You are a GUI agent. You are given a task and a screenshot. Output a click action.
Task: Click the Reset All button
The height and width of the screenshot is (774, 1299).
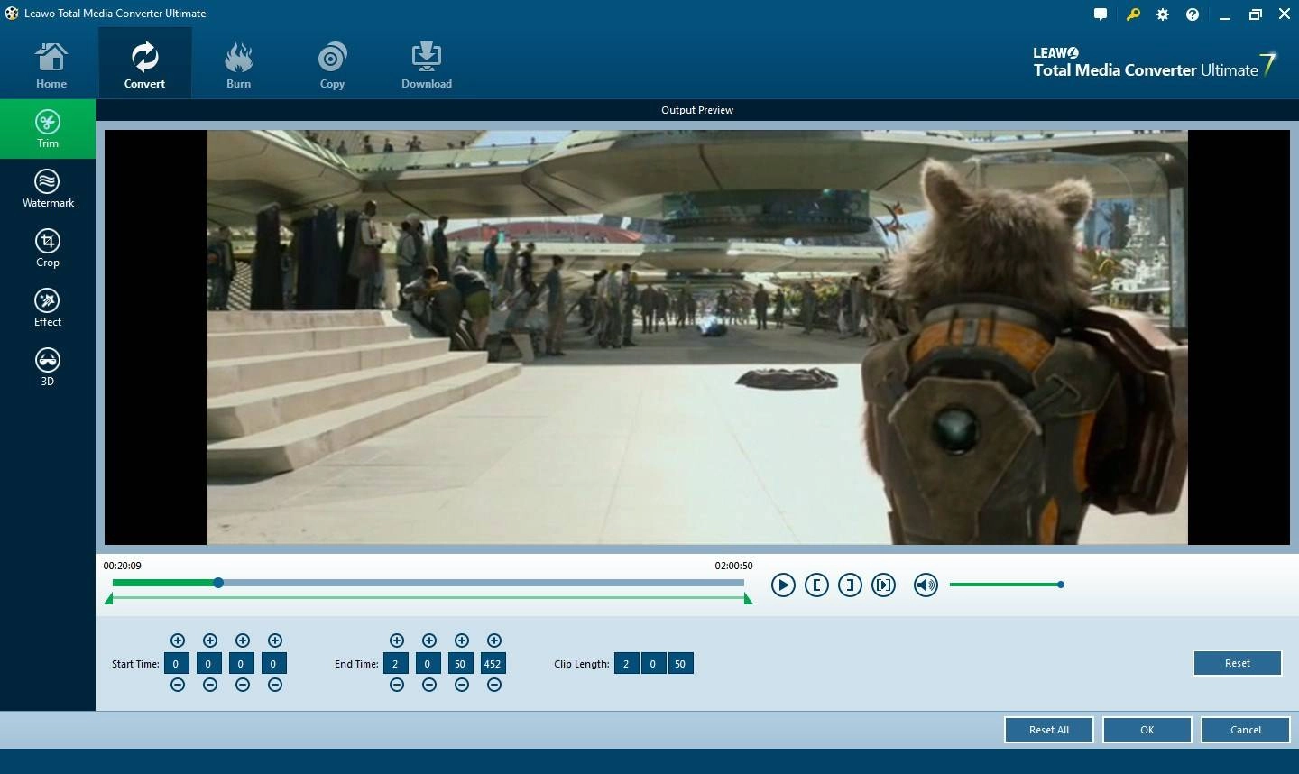(1049, 730)
